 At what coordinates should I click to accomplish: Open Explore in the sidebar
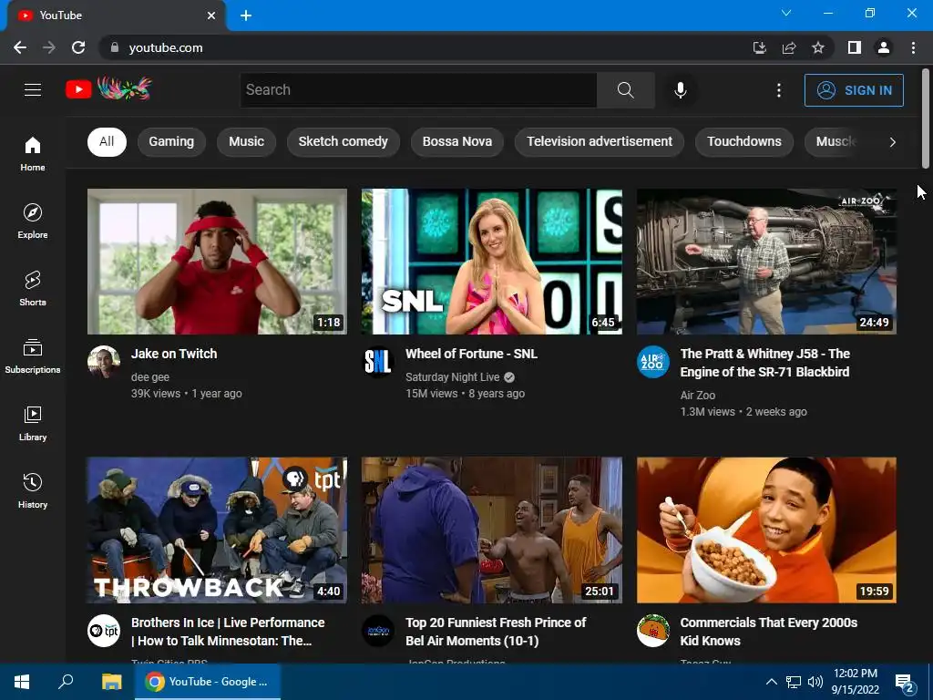click(x=33, y=221)
